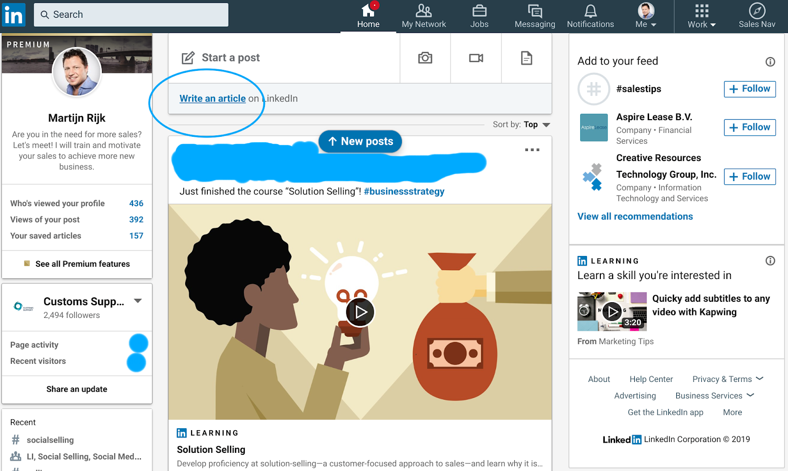788x471 pixels.
Task: Click Share an update
Action: click(x=77, y=389)
